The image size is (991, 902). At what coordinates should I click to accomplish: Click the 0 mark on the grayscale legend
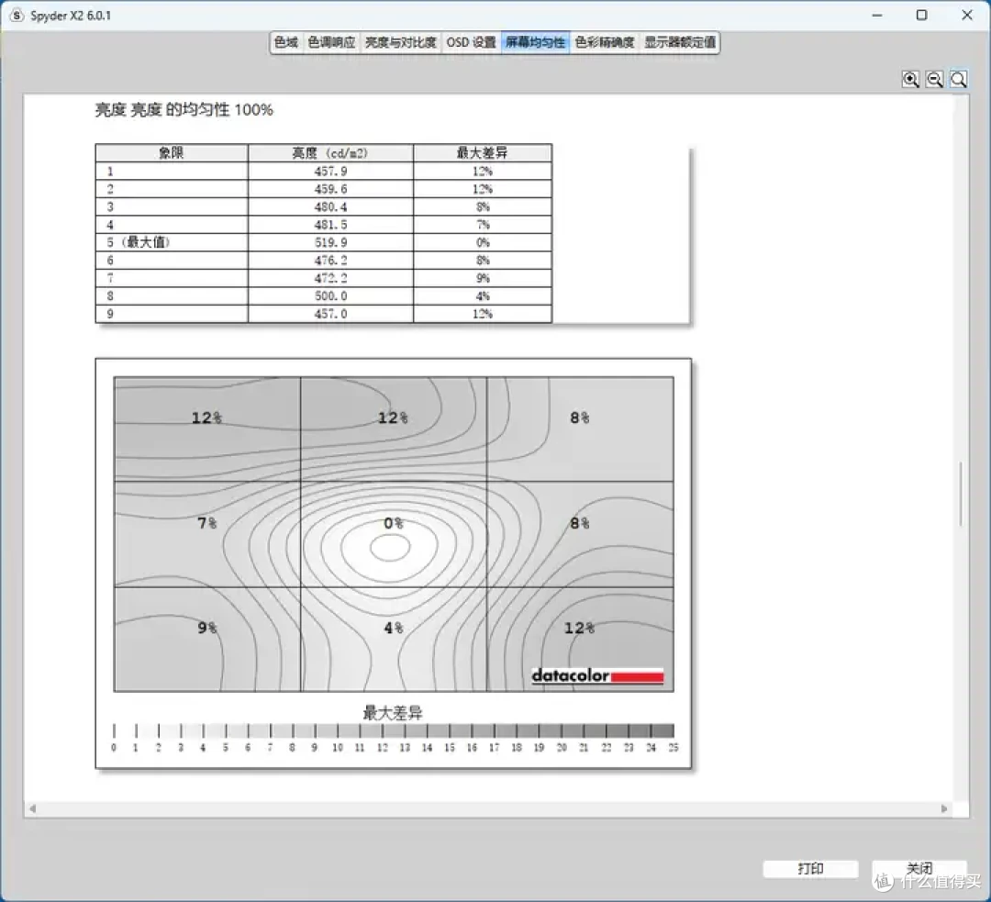click(x=114, y=748)
